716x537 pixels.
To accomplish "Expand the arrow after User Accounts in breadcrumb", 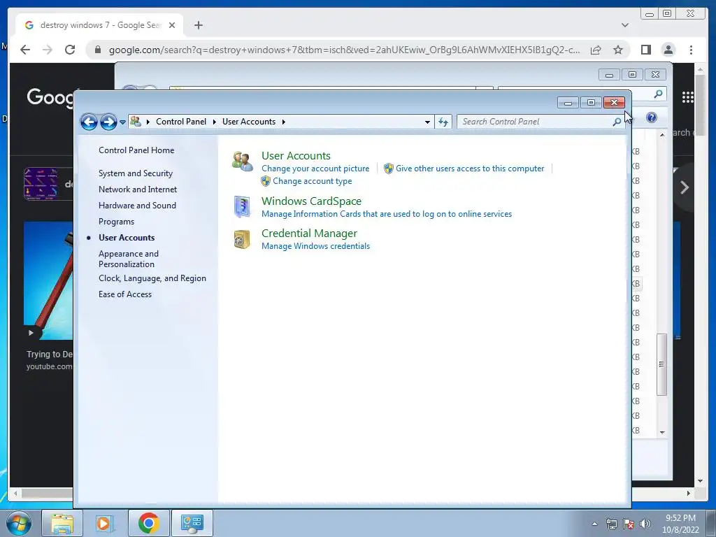I will pyautogui.click(x=284, y=122).
